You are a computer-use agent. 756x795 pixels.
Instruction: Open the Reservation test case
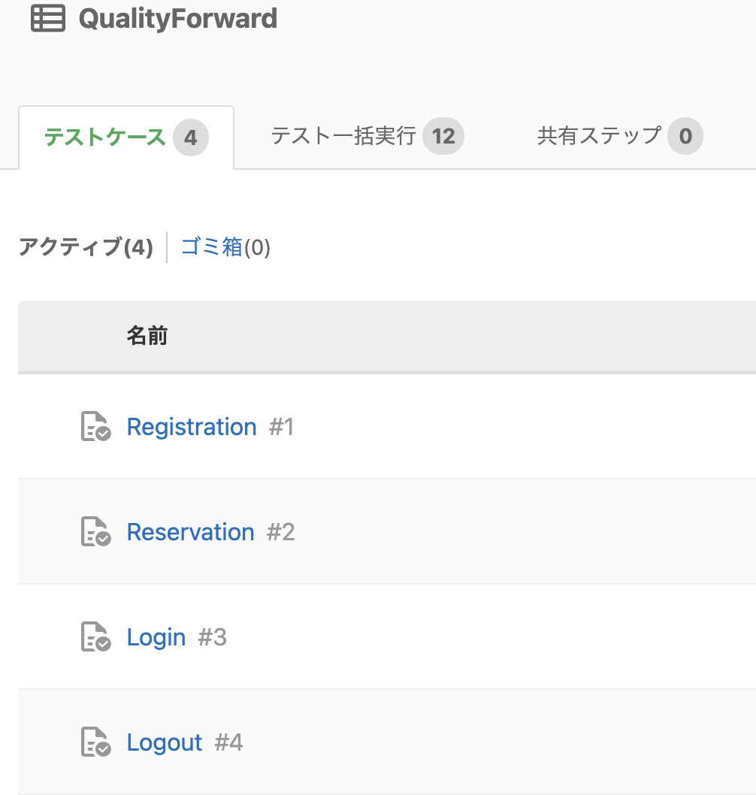(x=191, y=532)
